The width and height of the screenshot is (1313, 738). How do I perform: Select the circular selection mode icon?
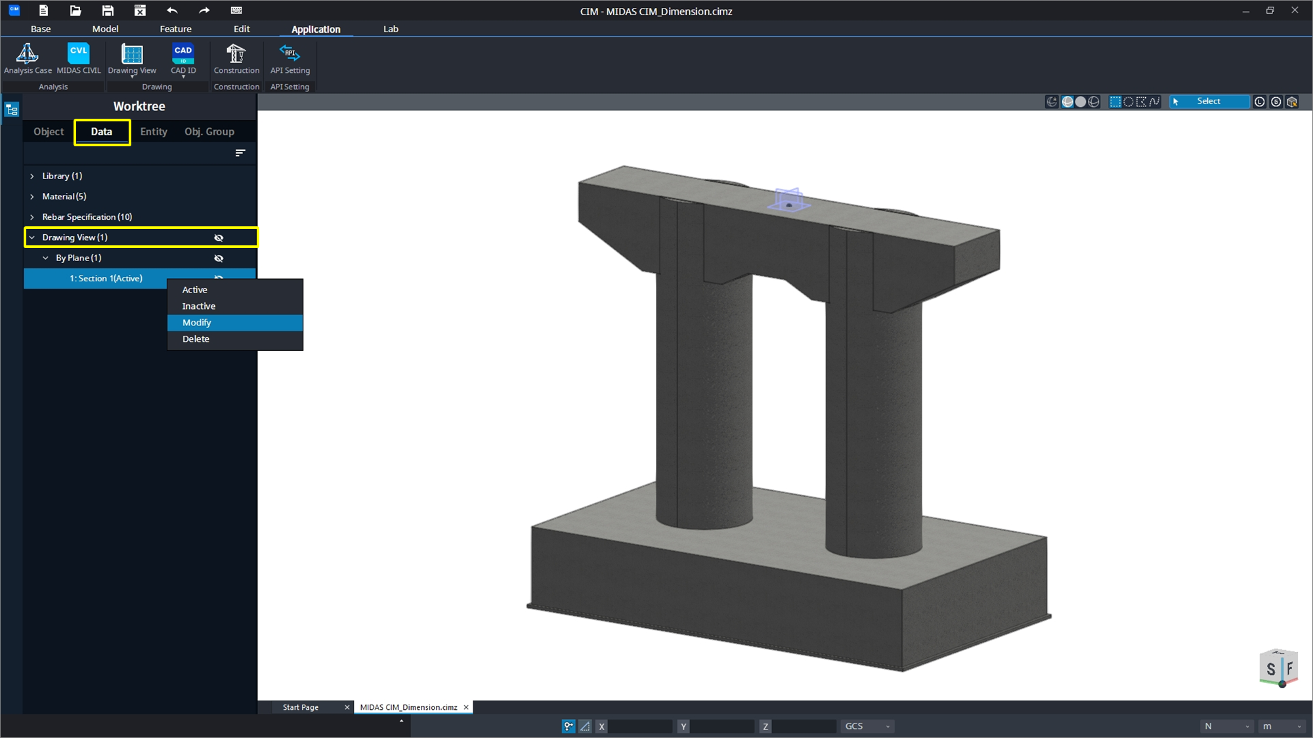click(1128, 102)
